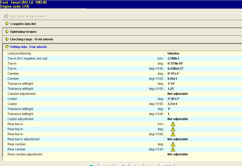The image size is (242, 166).
Task: Select the 'Rear camber adjustment' label
Action: [x=25, y=154]
